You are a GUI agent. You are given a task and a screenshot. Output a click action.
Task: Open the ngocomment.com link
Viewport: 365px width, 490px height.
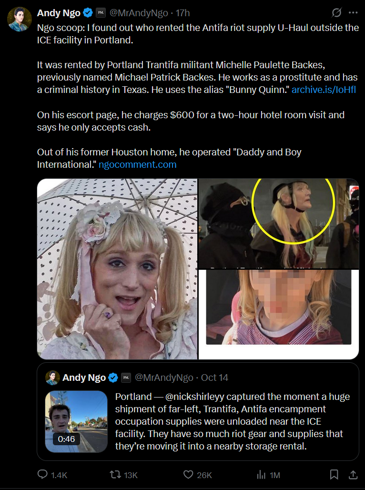[x=138, y=164]
